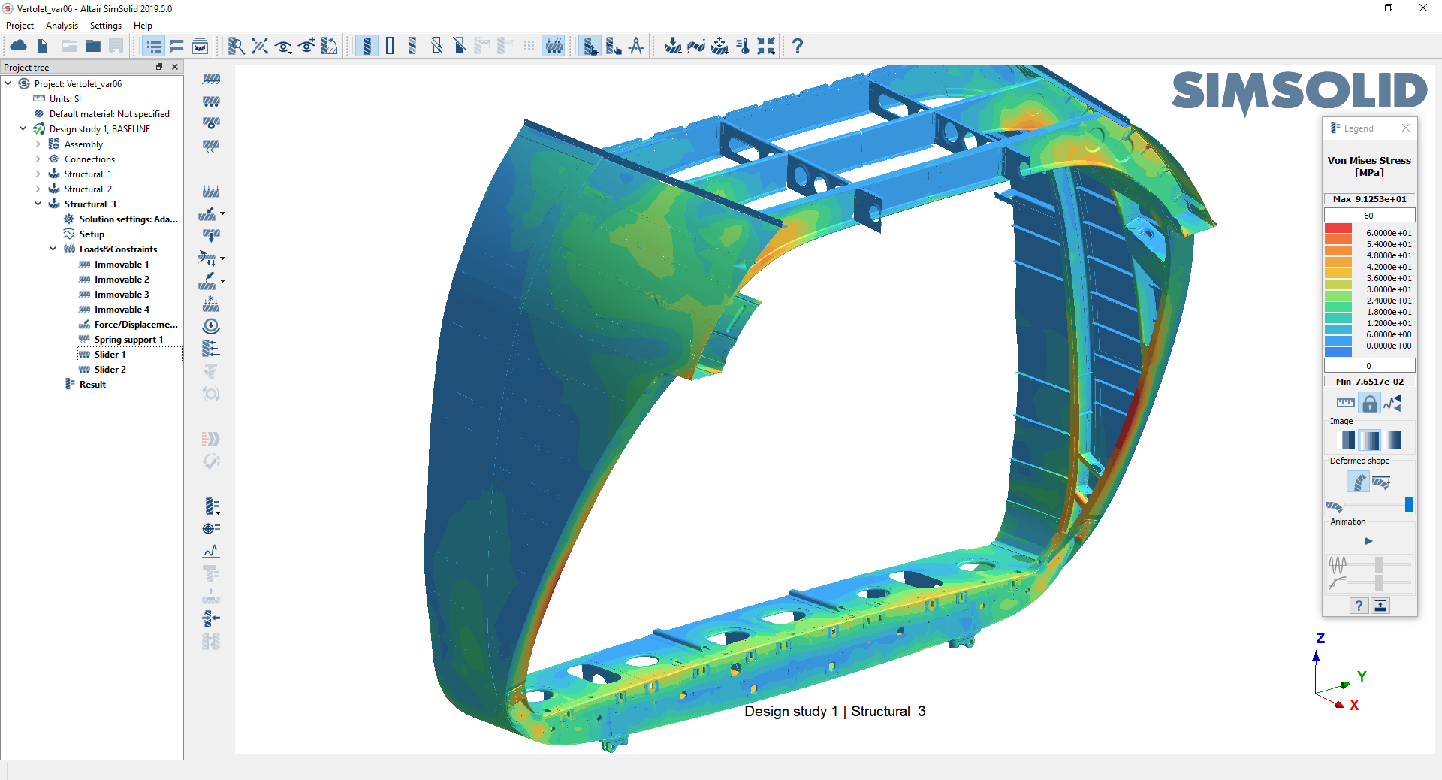Select the zoom magnifier view tool

(236, 47)
